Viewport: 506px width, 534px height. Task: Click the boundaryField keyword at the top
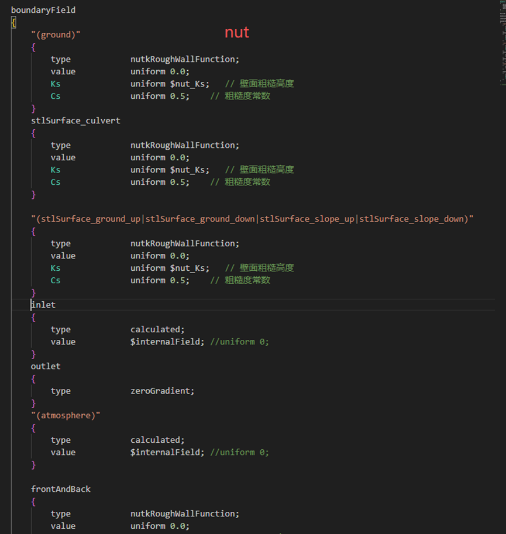[43, 9]
